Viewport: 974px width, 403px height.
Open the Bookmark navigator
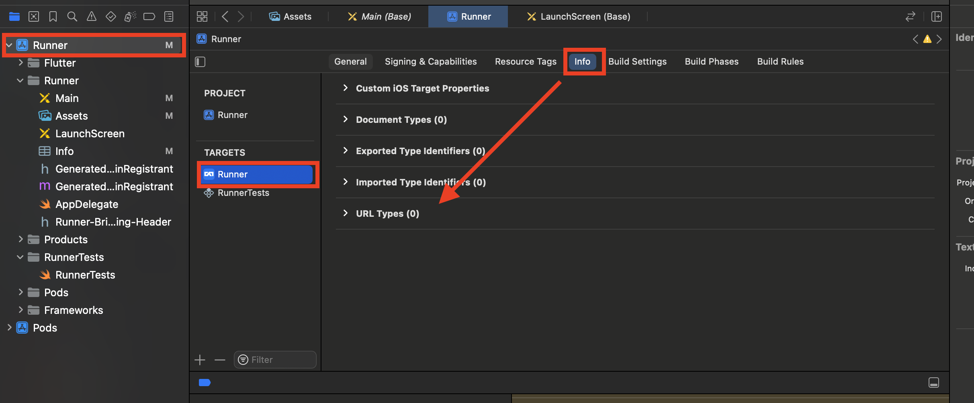[53, 16]
